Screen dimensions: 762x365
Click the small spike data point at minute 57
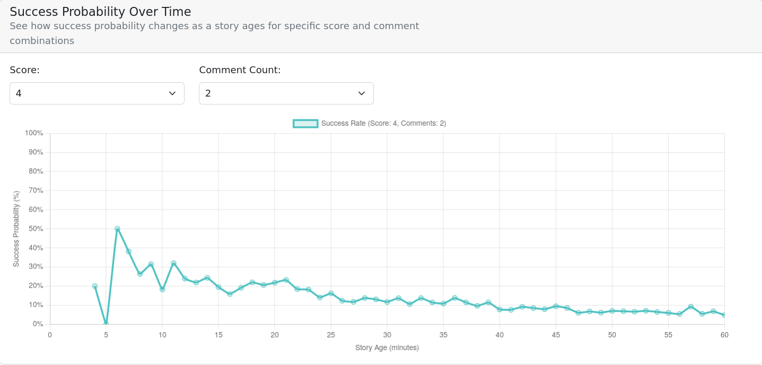tap(691, 307)
